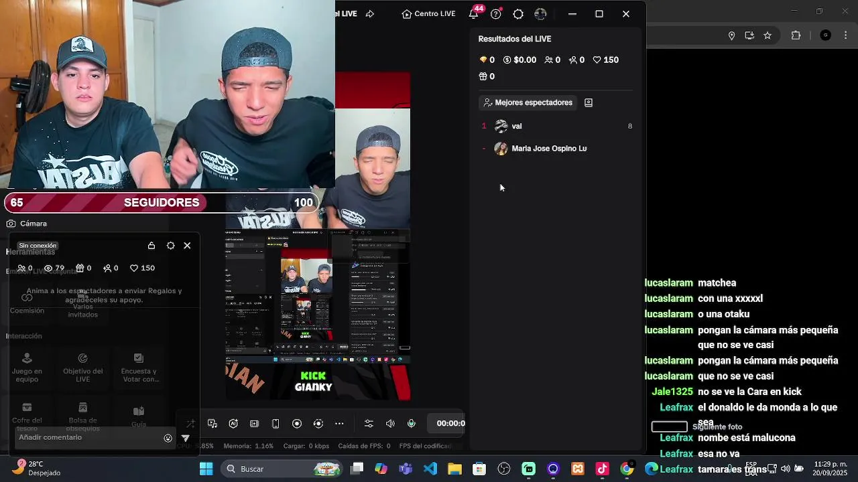Image resolution: width=858 pixels, height=482 pixels.
Task: Open File Explorer from the taskbar
Action: (454, 469)
